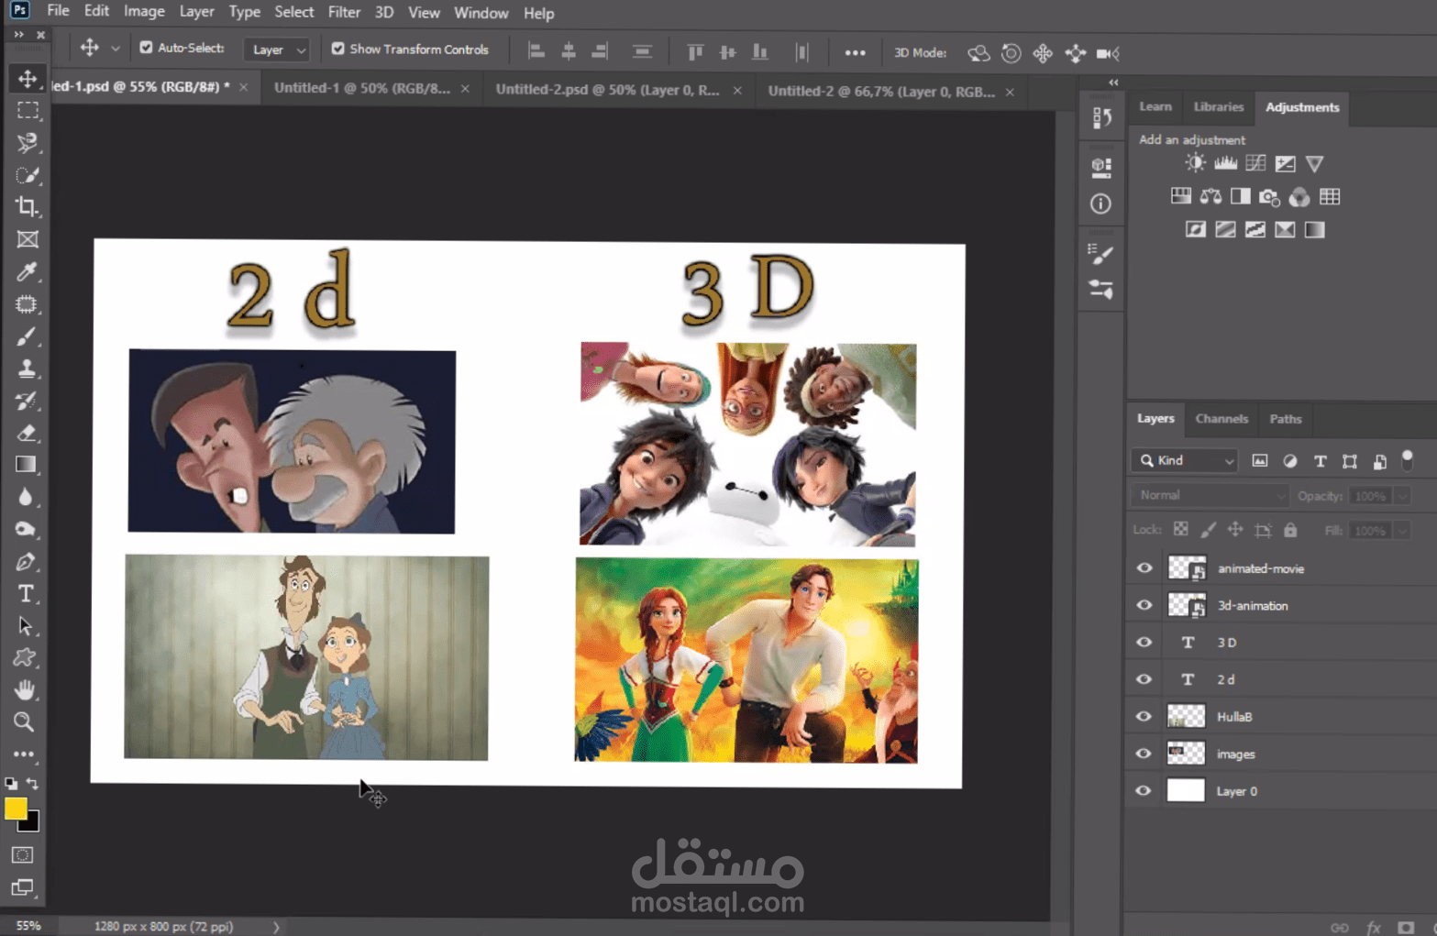
Task: Switch to the Channels tab
Action: tap(1221, 419)
